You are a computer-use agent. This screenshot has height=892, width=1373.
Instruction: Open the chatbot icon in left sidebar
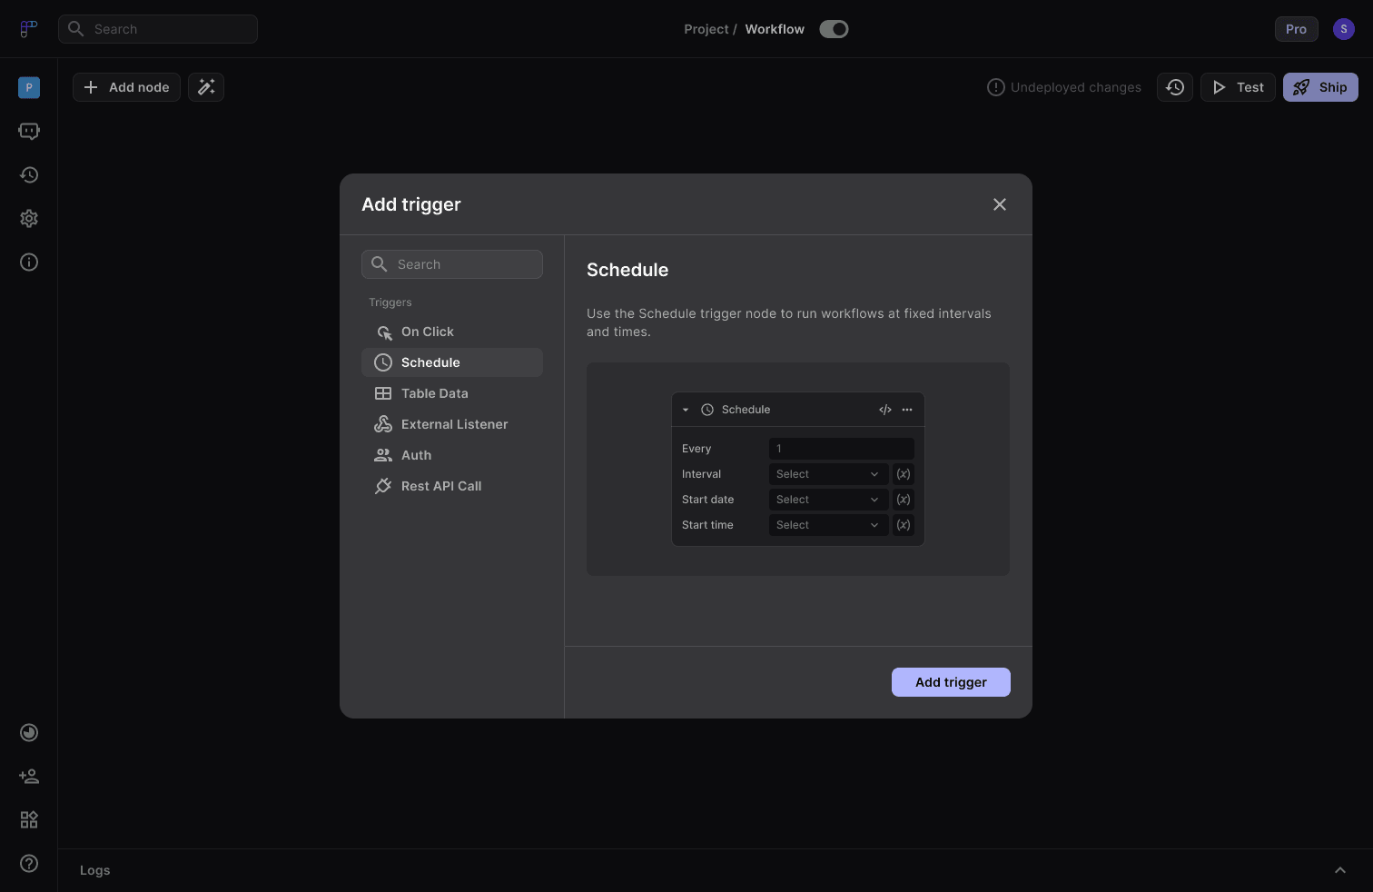[29, 131]
